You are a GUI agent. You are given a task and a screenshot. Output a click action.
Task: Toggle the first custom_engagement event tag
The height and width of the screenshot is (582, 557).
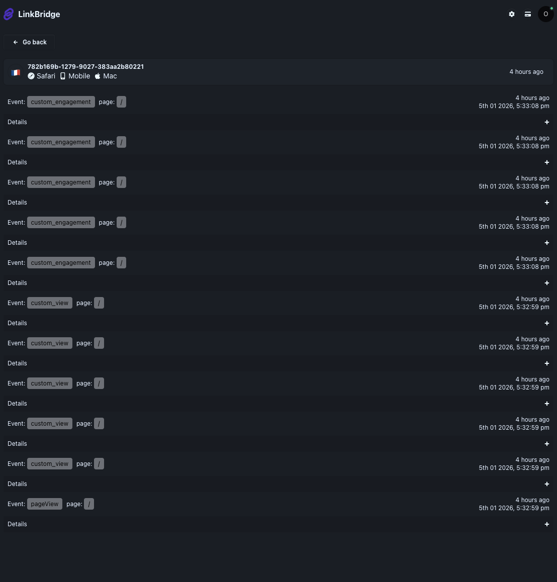coord(60,102)
